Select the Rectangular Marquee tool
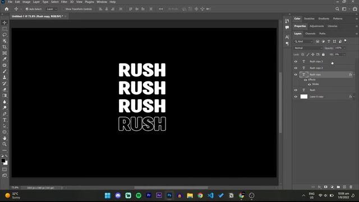Viewport: 359px width, 202px height. click(x=4, y=29)
